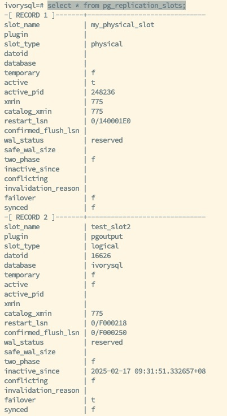227x416 pixels.
Task: Click the physical slot_type value
Action: [107, 44]
